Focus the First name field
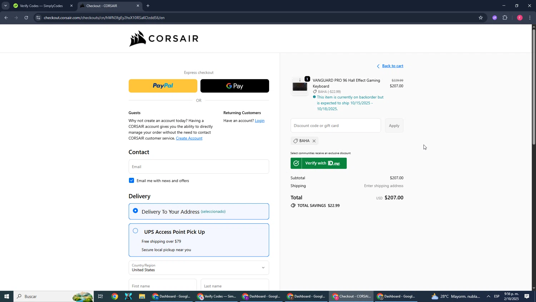This screenshot has height=302, width=536. point(163,286)
